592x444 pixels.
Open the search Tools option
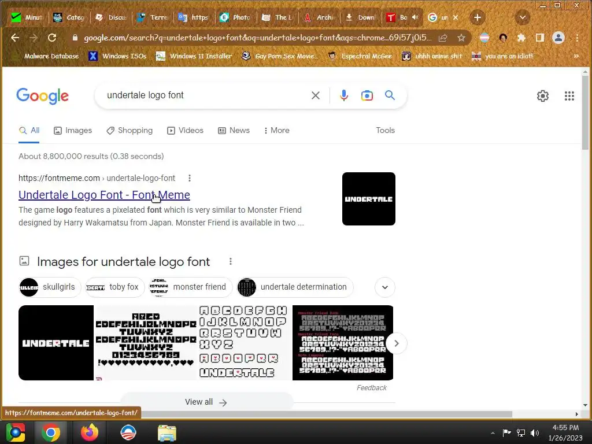click(x=385, y=130)
